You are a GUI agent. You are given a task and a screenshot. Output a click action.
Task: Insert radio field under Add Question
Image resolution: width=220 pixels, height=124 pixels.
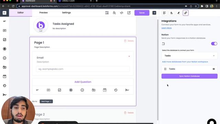tap(71, 90)
